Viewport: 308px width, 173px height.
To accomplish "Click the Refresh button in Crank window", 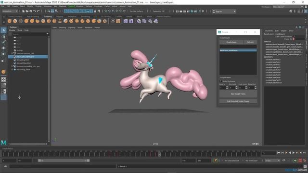I will coord(250,42).
